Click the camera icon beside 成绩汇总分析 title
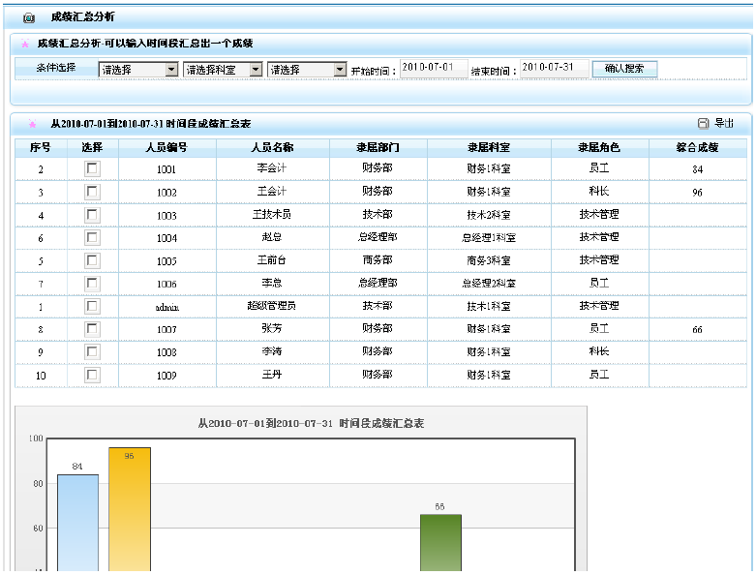This screenshot has width=756, height=575. [x=29, y=18]
